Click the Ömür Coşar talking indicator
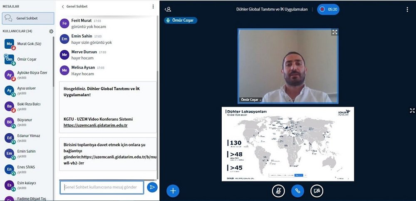The width and height of the screenshot is (416, 201). [x=181, y=20]
